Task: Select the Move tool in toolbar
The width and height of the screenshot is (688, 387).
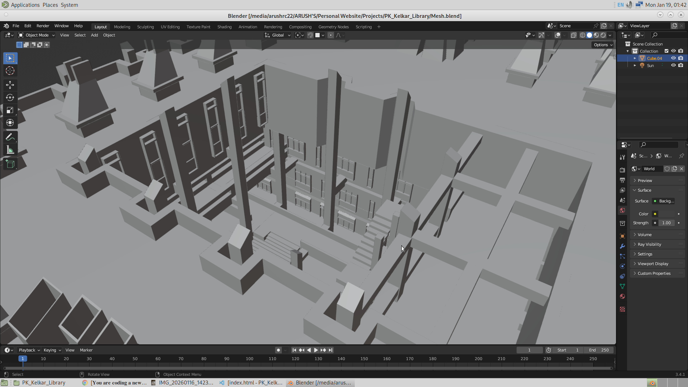Action: [x=10, y=85]
